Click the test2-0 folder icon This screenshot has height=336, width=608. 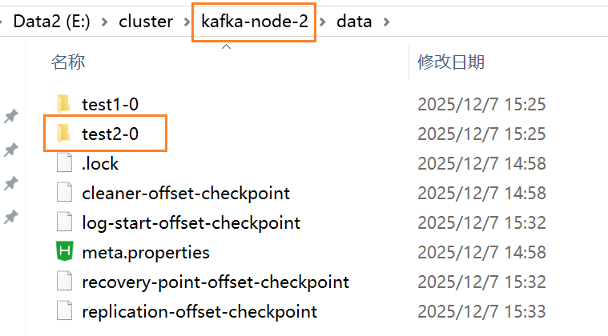coord(64,134)
